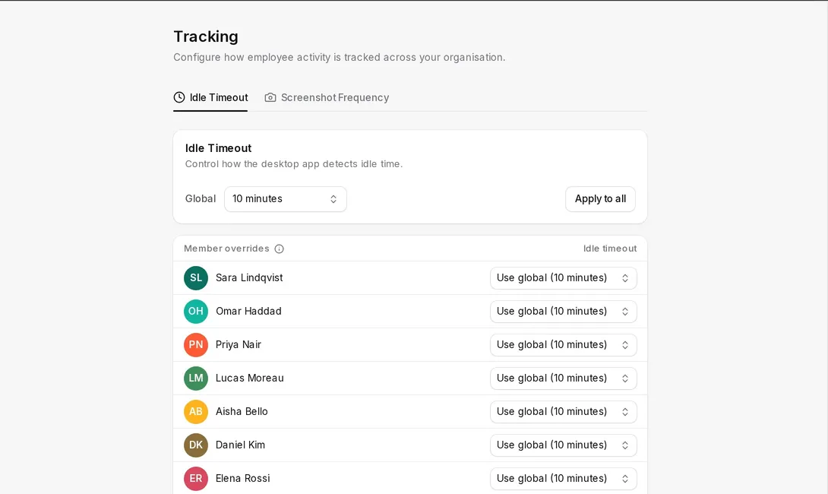Click the name Lucas Moreau

pyautogui.click(x=250, y=378)
